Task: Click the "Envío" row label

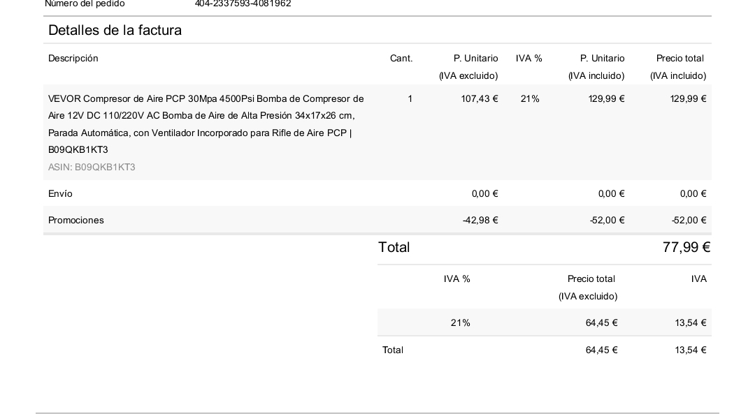Action: click(x=60, y=194)
